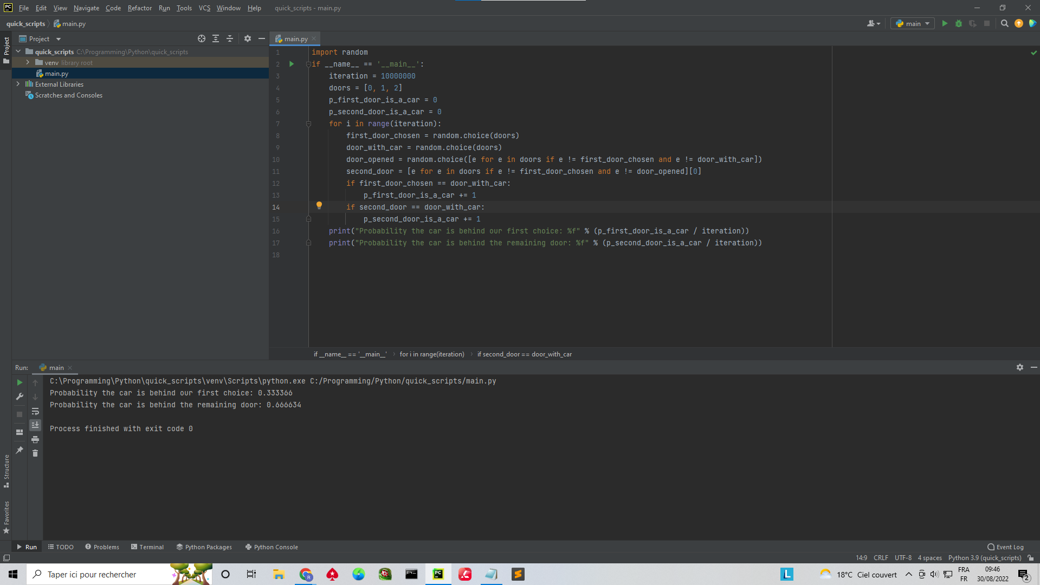Toggle soft-wrap in Run console
Screen dimensions: 1040x585
coord(35,411)
